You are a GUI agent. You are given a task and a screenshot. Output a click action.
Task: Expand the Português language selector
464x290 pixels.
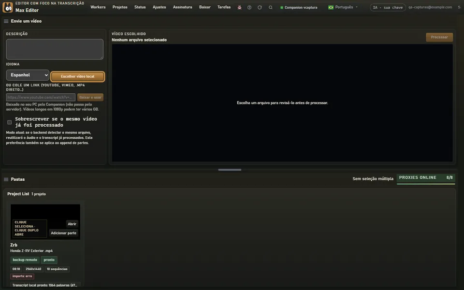343,7
